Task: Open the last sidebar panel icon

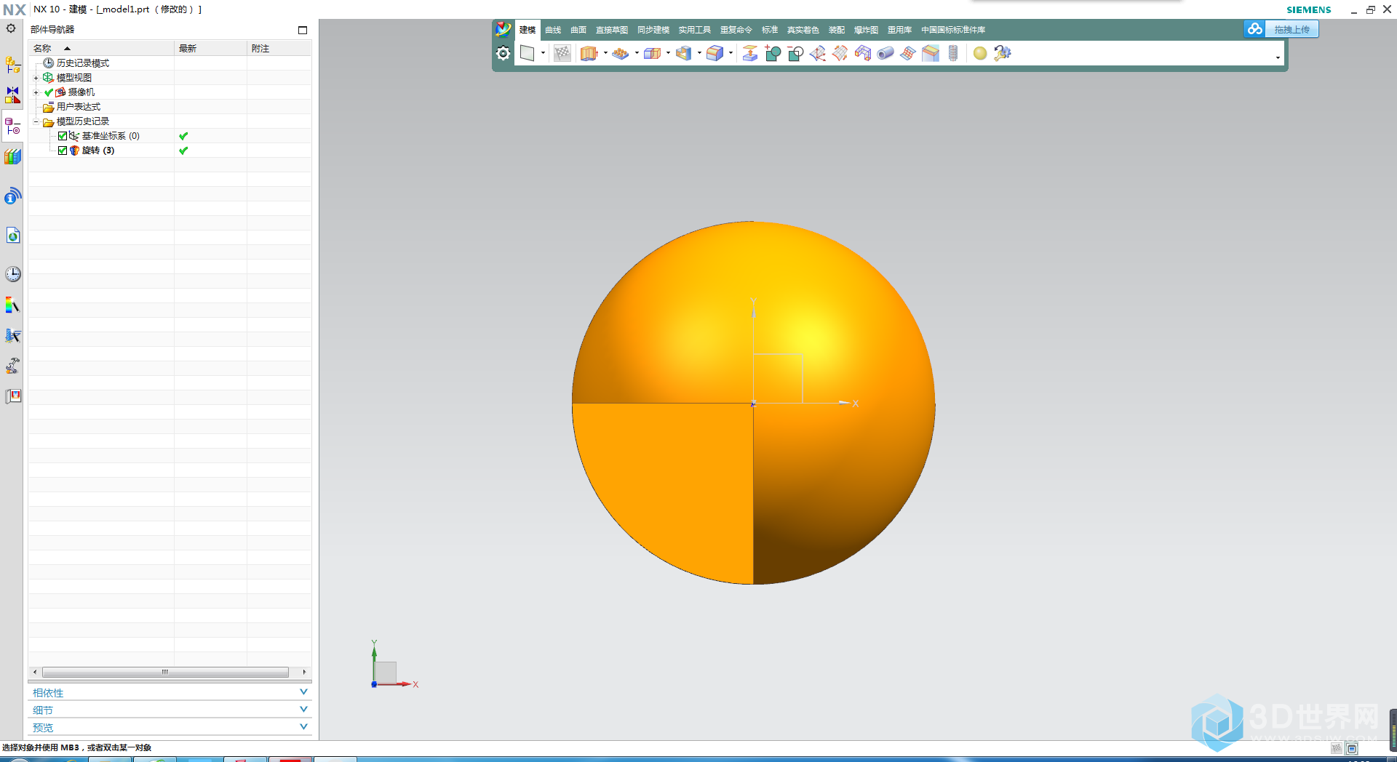Action: coord(12,396)
